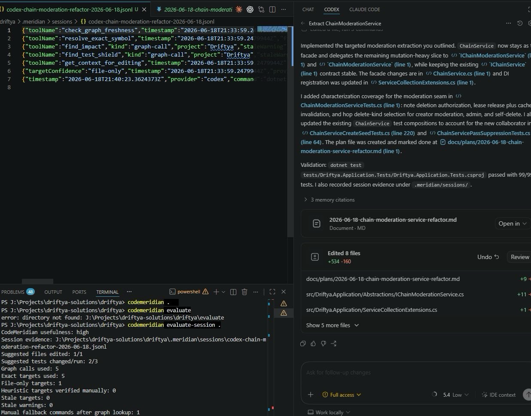This screenshot has height=416, width=531.
Task: Undo the edited 8 files changes
Action: pyautogui.click(x=488, y=257)
